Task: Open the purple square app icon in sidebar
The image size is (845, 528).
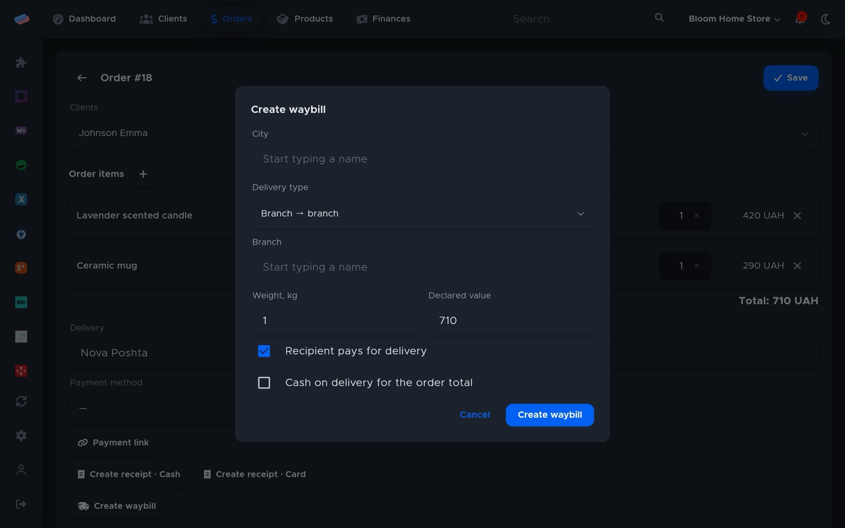Action: pos(21,96)
